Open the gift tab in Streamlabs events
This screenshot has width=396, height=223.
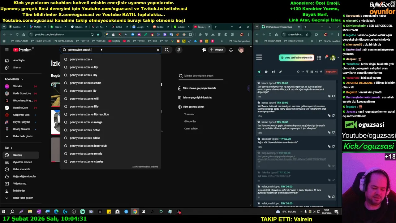click(x=266, y=72)
